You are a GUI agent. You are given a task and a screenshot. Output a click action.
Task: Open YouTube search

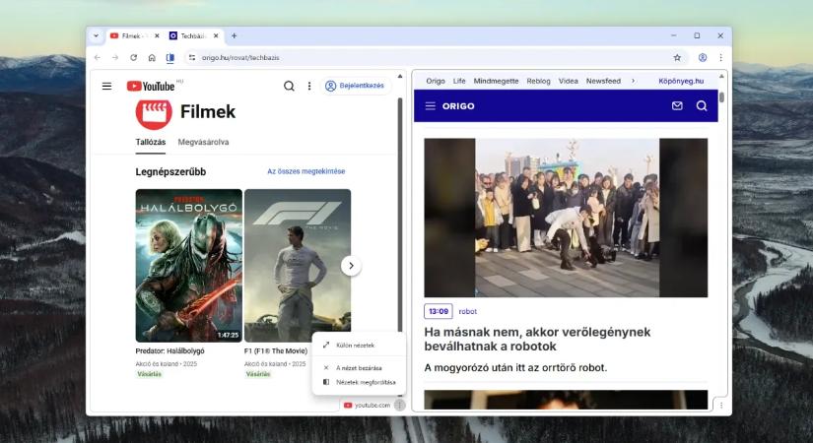289,86
